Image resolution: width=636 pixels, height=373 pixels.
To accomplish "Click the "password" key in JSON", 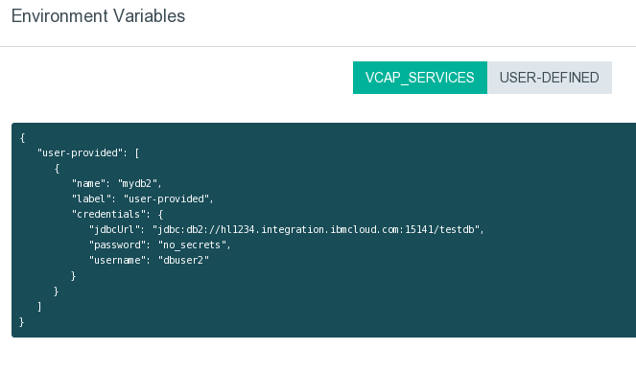I will click(x=117, y=245).
